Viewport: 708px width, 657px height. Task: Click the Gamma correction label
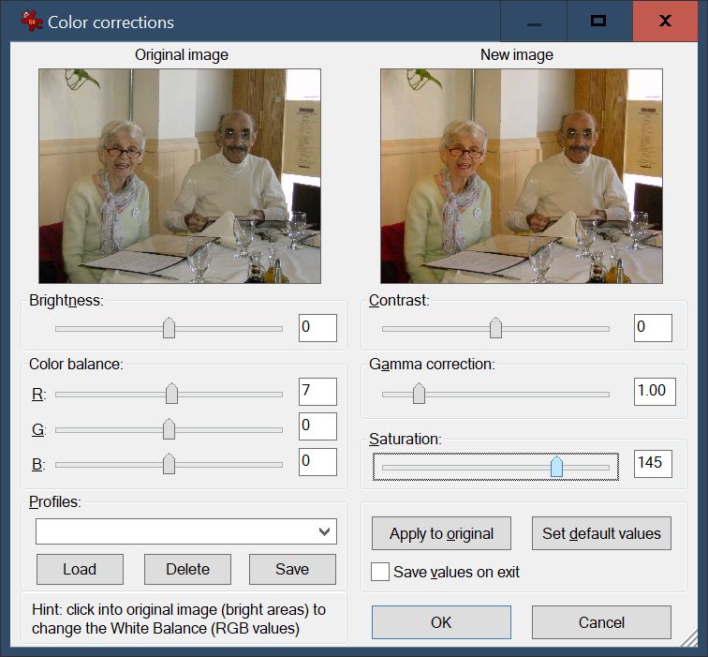pos(432,365)
